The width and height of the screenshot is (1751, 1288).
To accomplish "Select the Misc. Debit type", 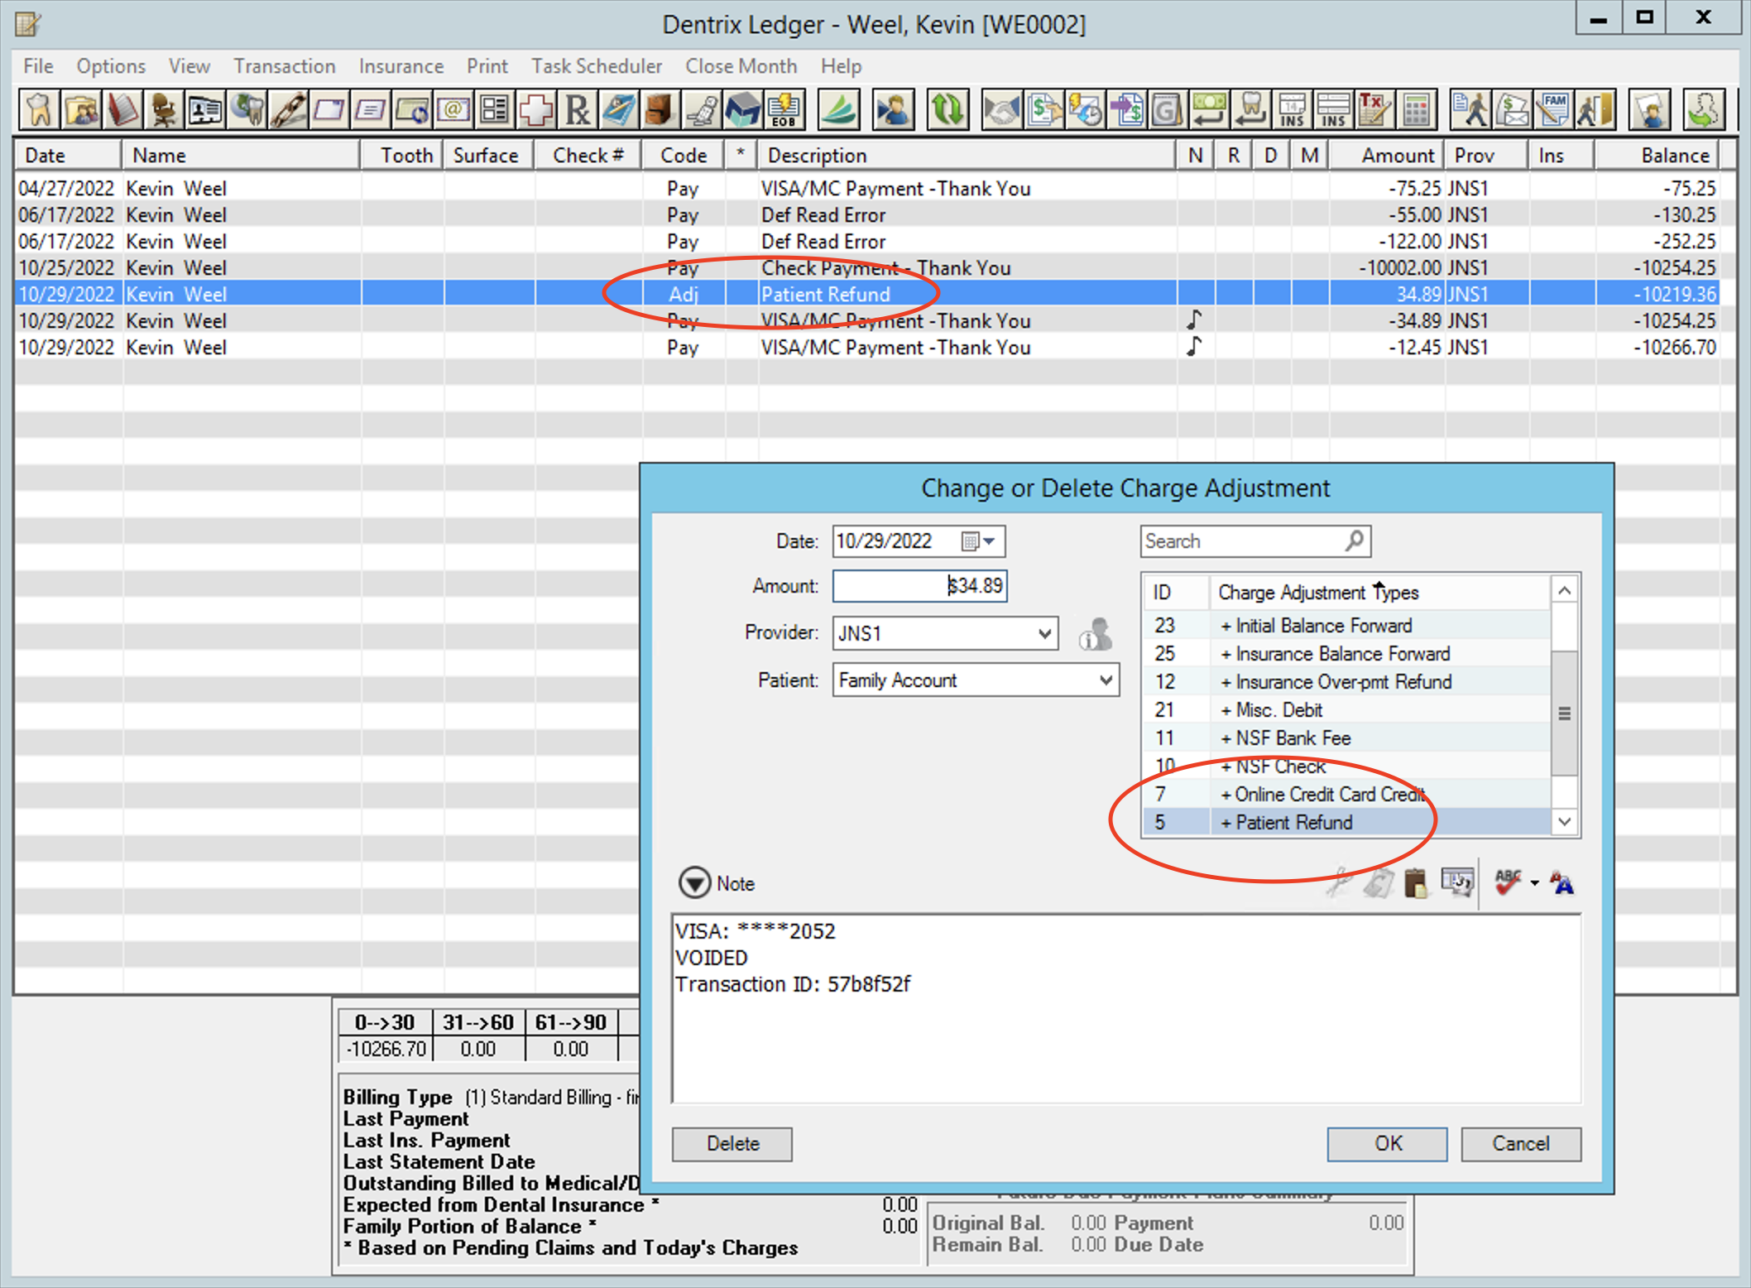I will pyautogui.click(x=1347, y=709).
